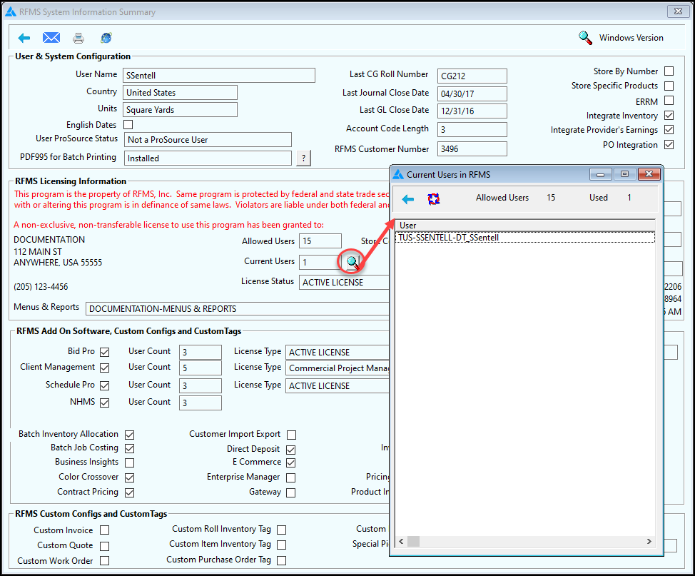Click the Last GL Close Date field

[472, 111]
